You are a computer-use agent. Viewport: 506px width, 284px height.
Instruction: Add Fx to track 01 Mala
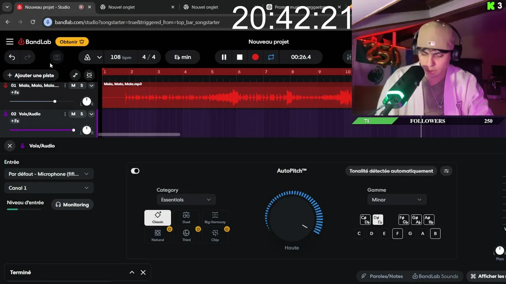[x=15, y=93]
